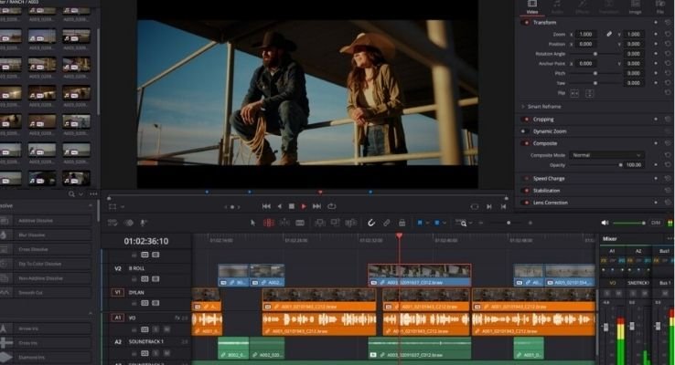Toggle the Lens Correction section switch
This screenshot has width=675, height=365.
(x=525, y=203)
